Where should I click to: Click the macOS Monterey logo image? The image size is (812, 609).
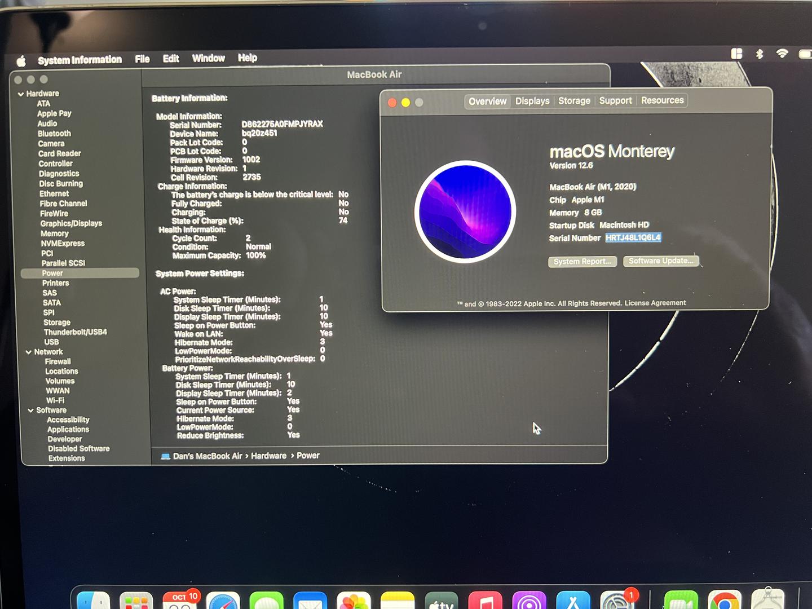465,212
